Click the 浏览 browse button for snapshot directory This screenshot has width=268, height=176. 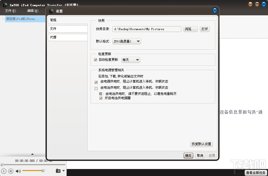(190, 29)
